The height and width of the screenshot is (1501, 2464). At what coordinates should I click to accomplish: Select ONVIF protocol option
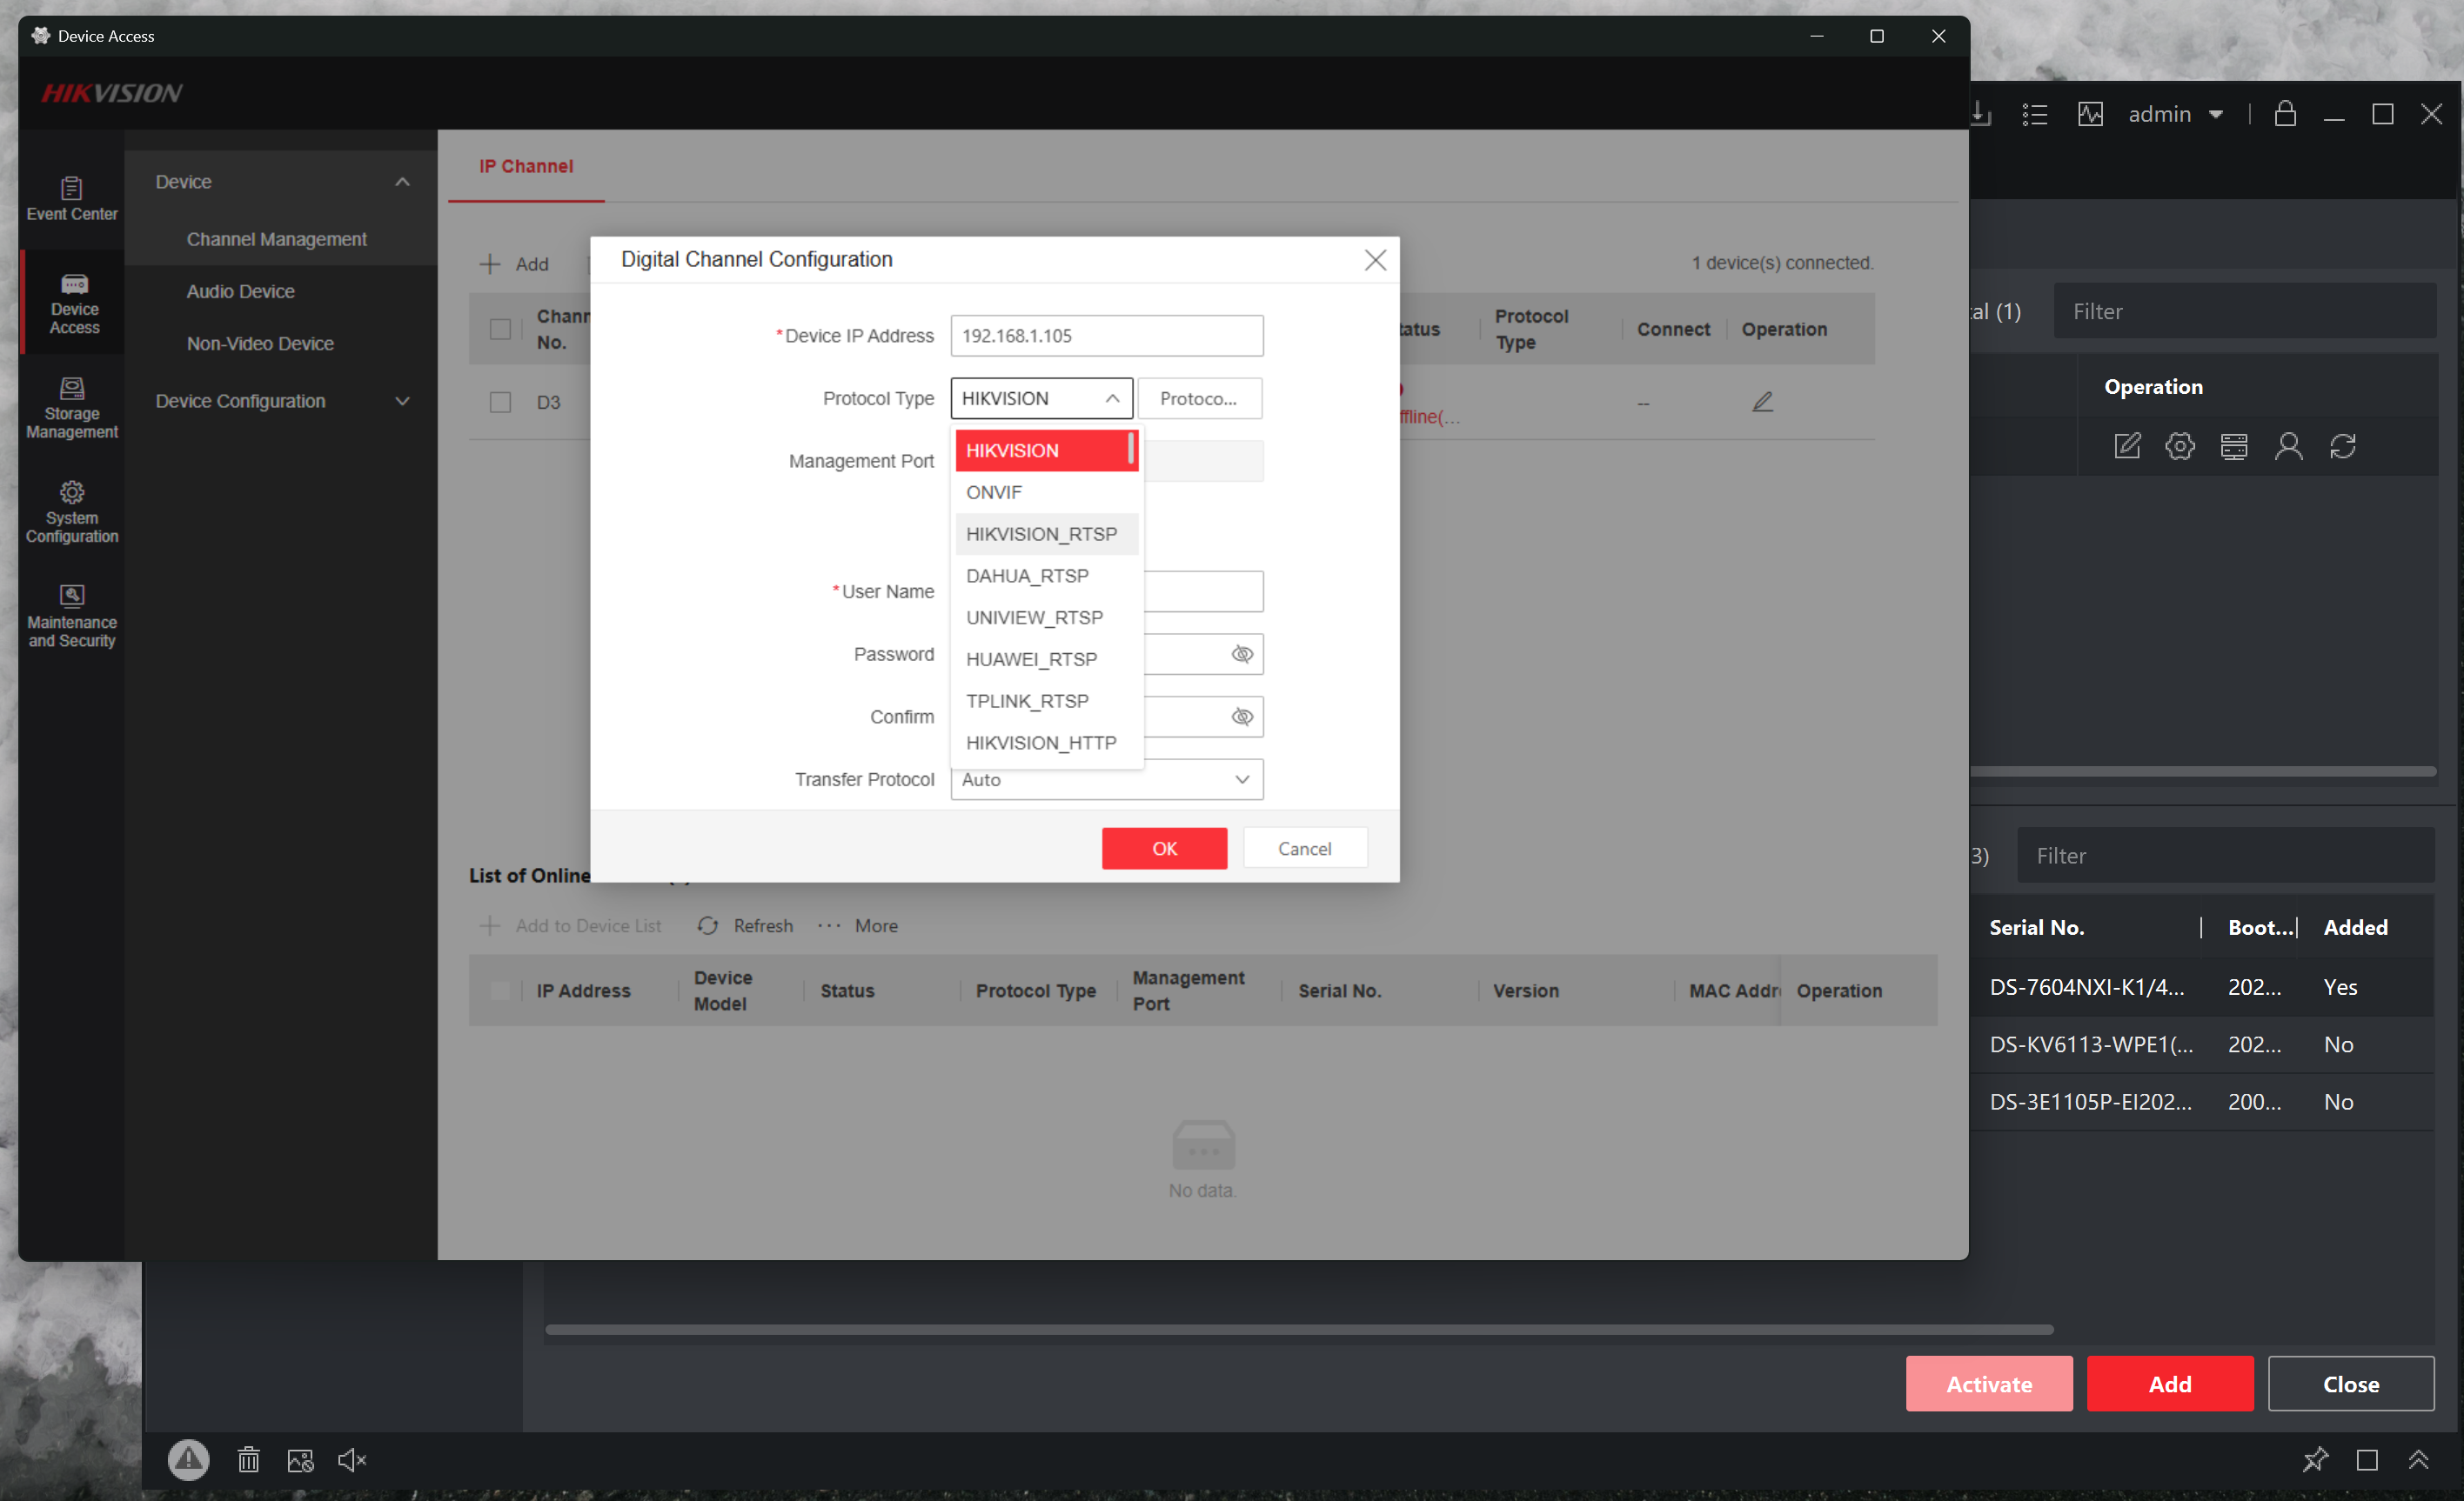tap(1046, 491)
